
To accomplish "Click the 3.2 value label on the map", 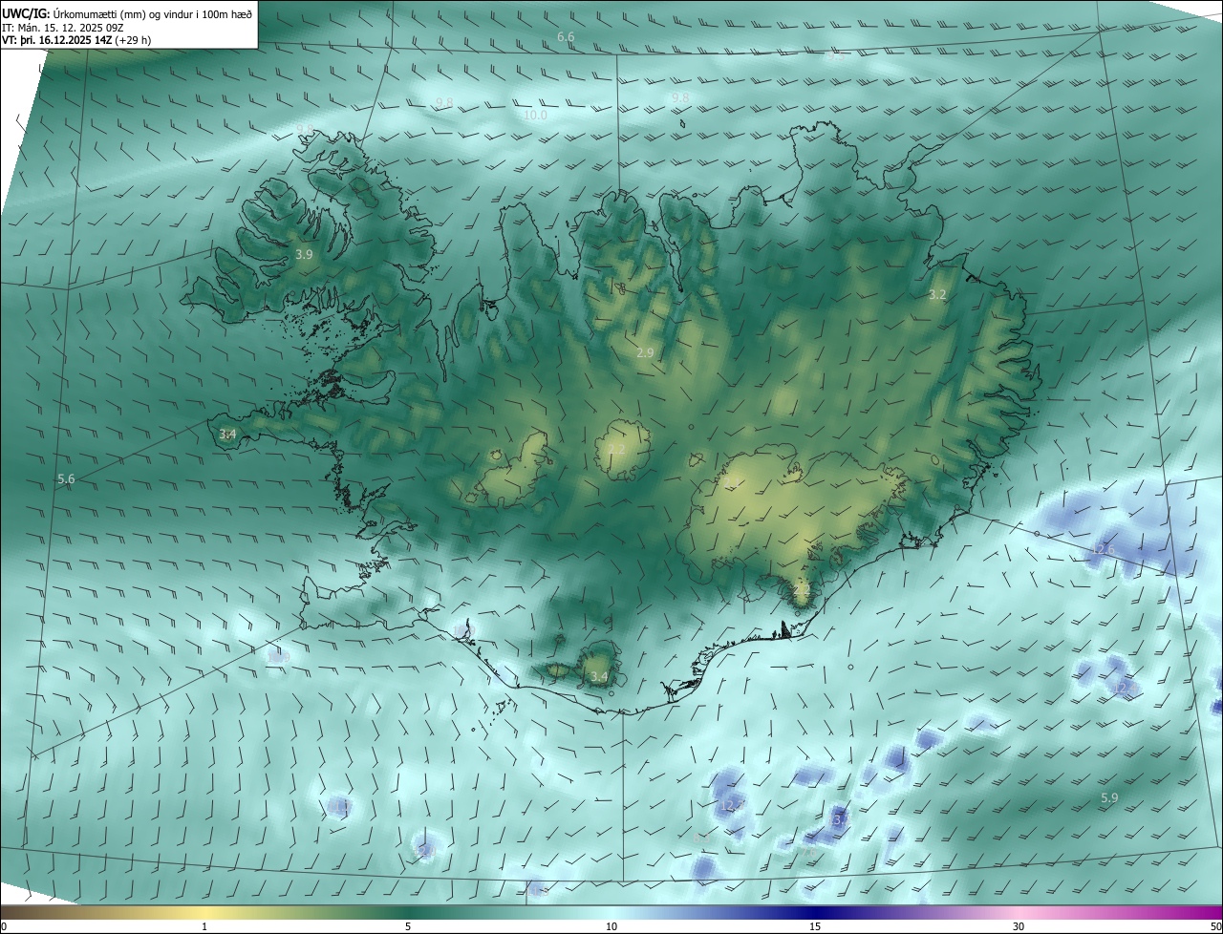I will click(x=937, y=295).
